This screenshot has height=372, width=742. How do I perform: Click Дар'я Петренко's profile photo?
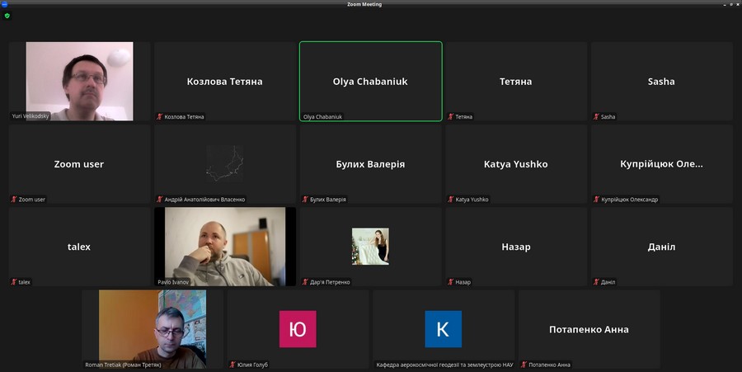coord(370,246)
